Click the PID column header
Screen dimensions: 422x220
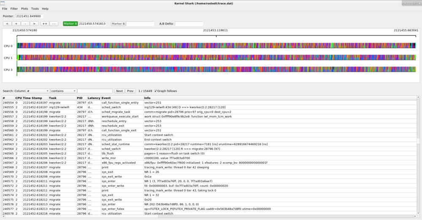click(x=81, y=98)
